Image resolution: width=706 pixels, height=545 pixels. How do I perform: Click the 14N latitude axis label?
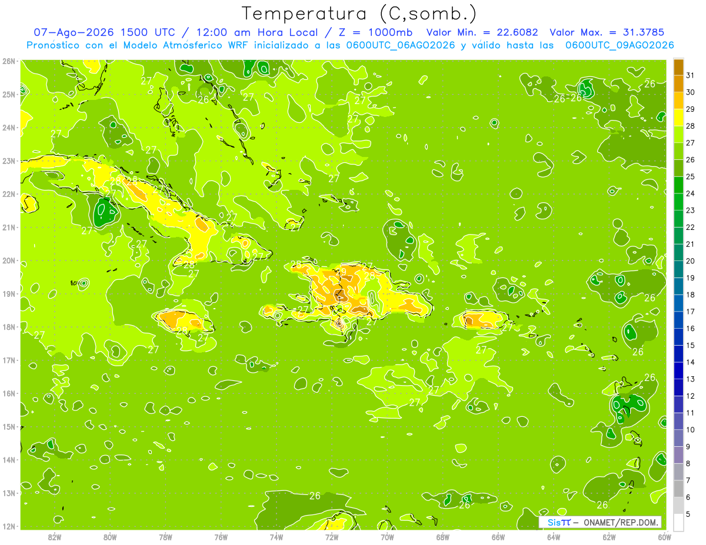[x=9, y=460]
